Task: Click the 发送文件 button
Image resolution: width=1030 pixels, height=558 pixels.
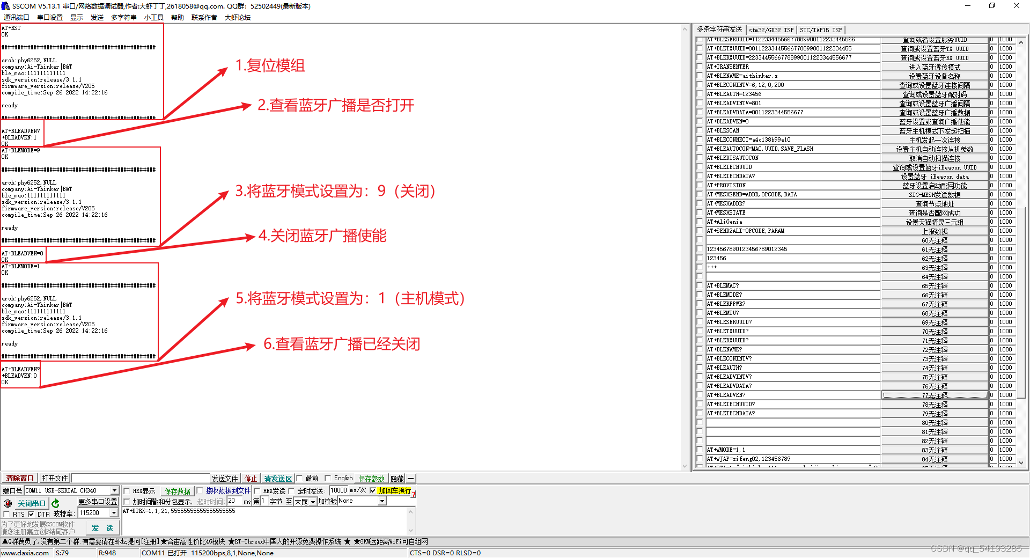Action: 225,479
